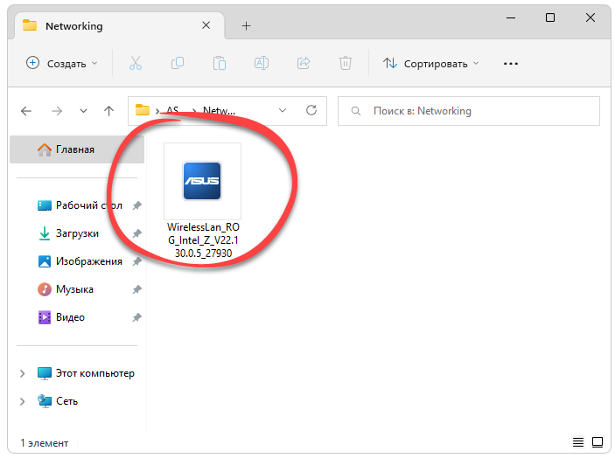Click the Delete trash icon
The image size is (615, 458).
tap(346, 63)
